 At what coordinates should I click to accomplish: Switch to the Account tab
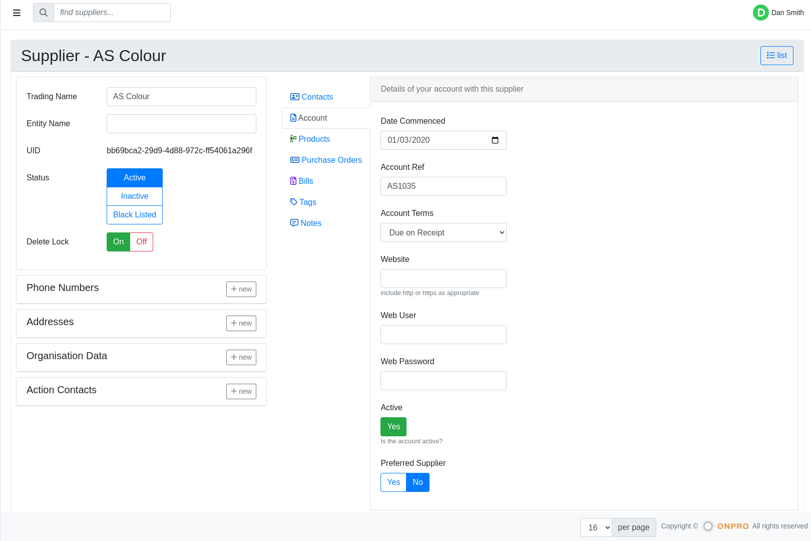326,118
